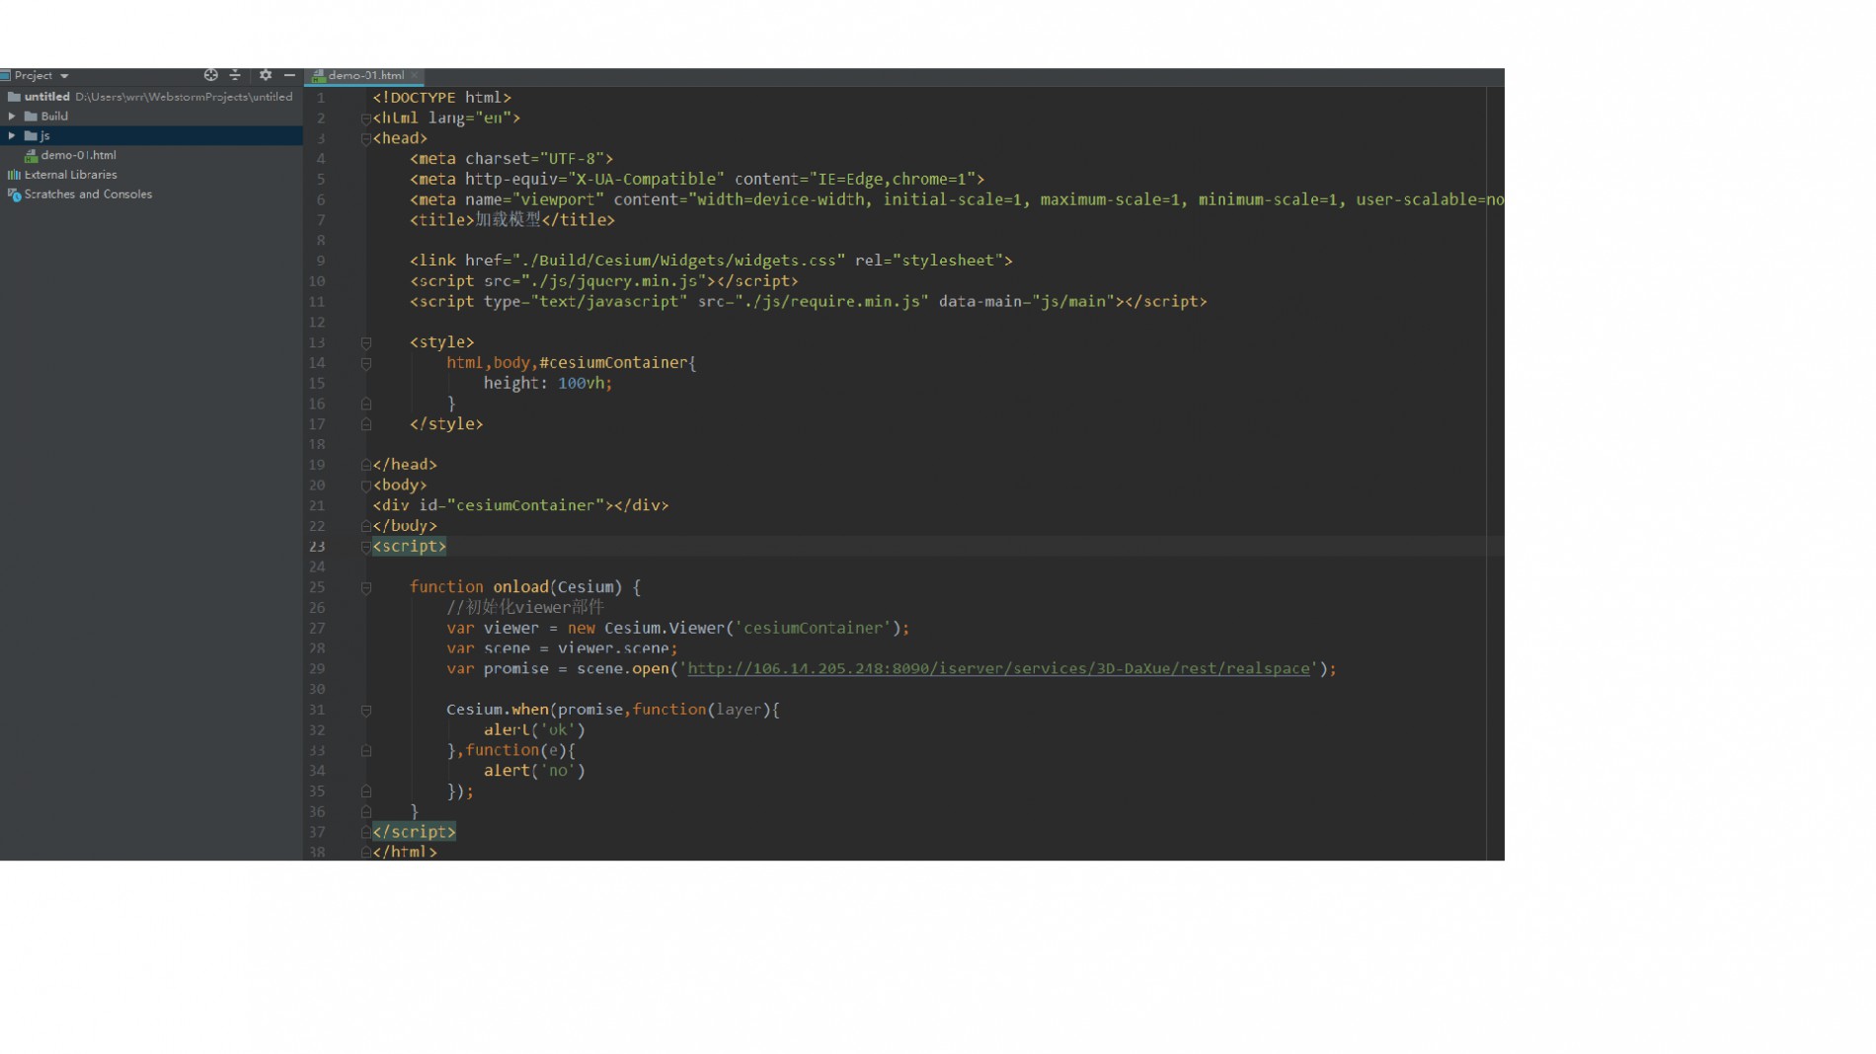Viewport: 1876px width, 1054px height.
Task: Expand the js folder arrow
Action: 12,135
